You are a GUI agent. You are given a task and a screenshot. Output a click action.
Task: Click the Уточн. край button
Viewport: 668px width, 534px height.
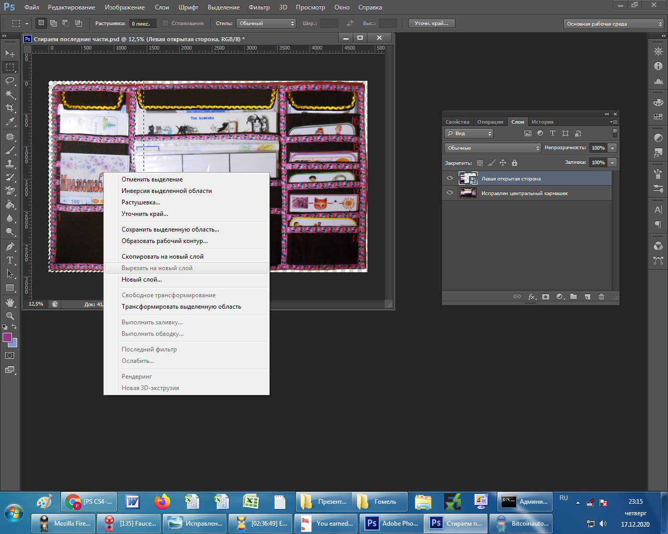tap(431, 23)
